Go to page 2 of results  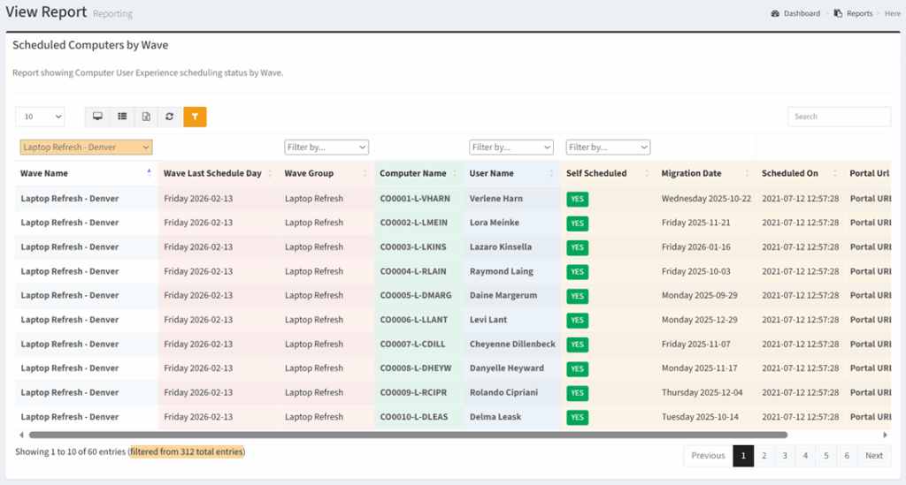(x=764, y=456)
